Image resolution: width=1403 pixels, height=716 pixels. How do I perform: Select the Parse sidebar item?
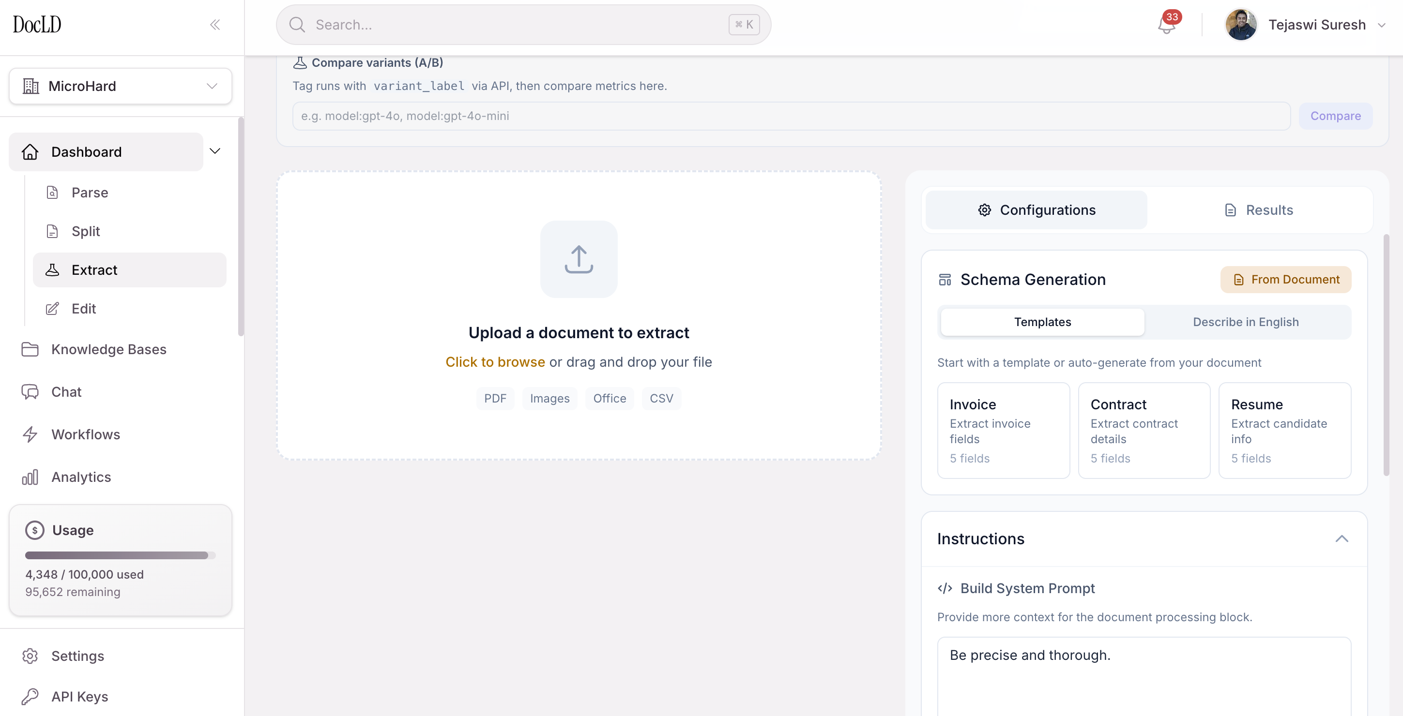[90, 193]
